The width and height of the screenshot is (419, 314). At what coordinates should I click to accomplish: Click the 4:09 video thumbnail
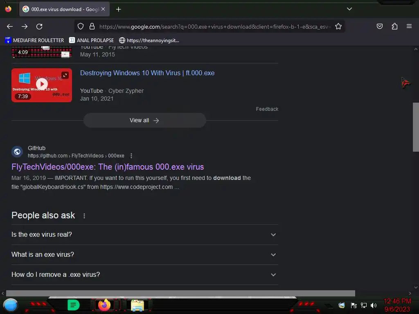point(42,52)
